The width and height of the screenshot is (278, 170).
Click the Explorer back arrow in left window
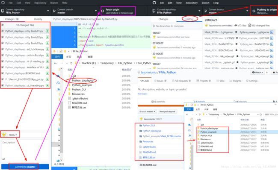(56, 63)
